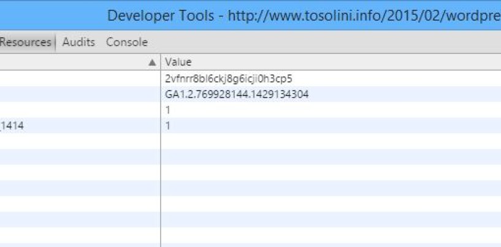Select value GA1.2.769928144.1429134304

click(237, 94)
